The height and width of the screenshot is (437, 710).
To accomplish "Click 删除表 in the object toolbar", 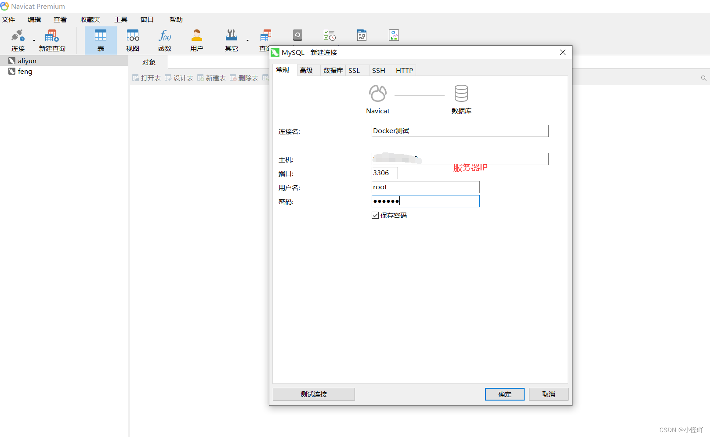I will [244, 78].
